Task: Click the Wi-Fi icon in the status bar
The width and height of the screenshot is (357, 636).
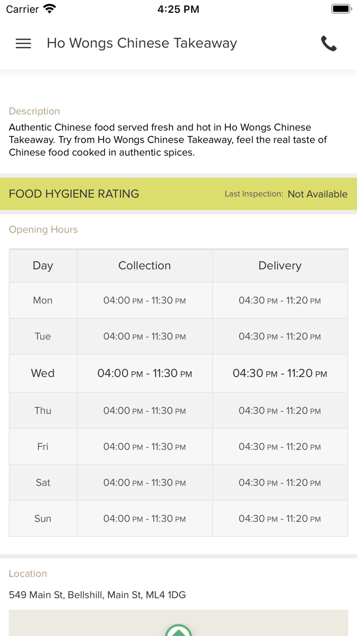Action: coord(49,8)
